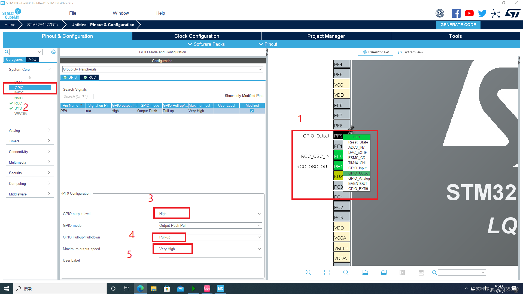Uncheck the Modified checkbox for PF9
Viewport: 523px width, 294px height.
(252, 111)
